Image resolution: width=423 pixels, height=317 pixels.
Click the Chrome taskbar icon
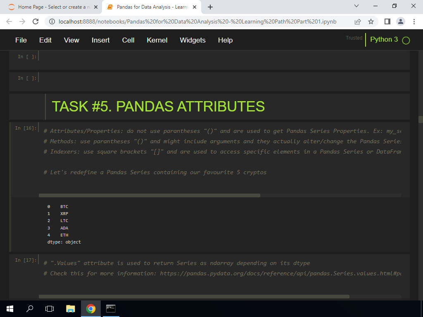click(x=90, y=309)
